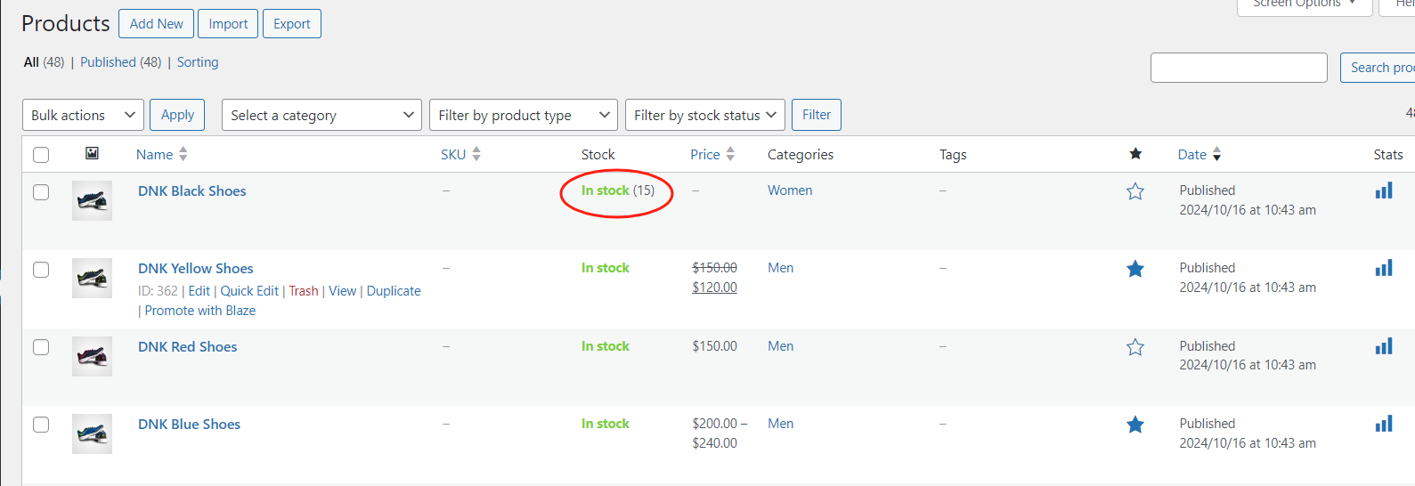Open DNK Blue Shoes product thumbnail
Image resolution: width=1415 pixels, height=486 pixels.
coord(92,433)
